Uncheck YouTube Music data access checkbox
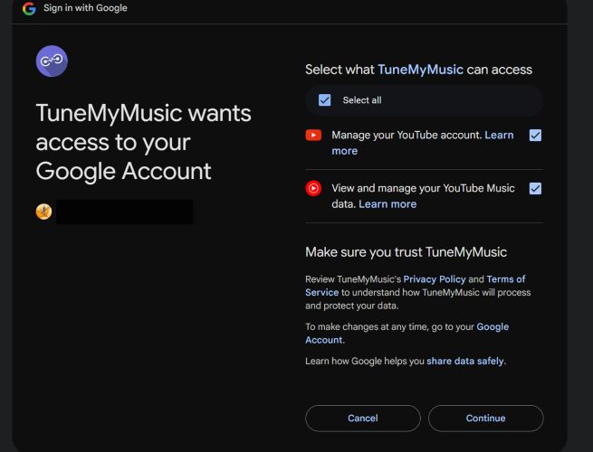This screenshot has width=593, height=452. click(535, 189)
